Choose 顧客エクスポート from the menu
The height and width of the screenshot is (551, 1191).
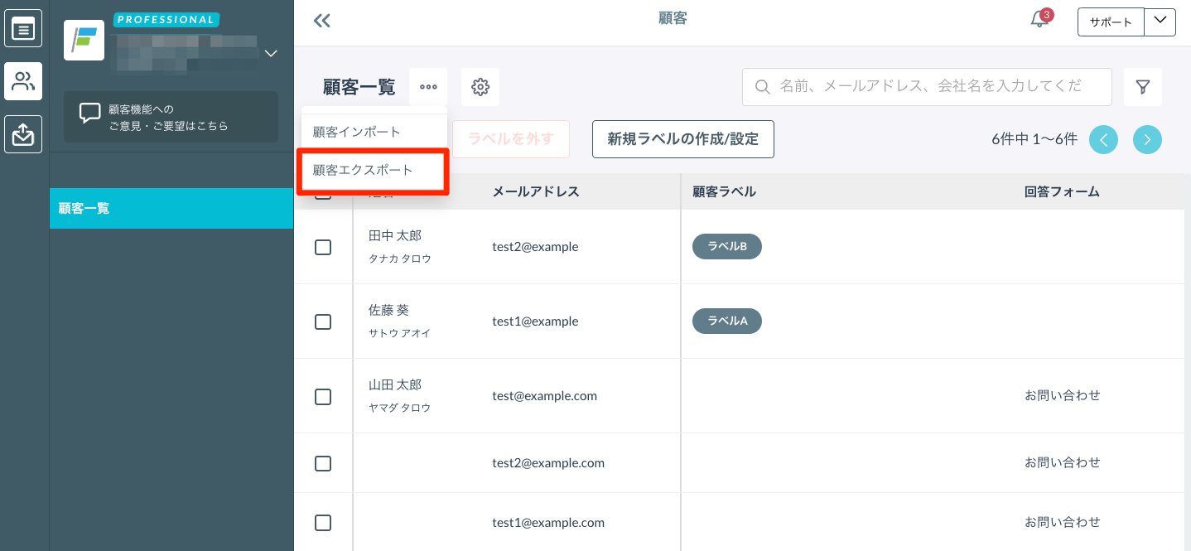coord(363,170)
